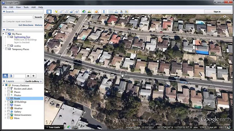Open the File menu
This screenshot has width=234, height=131.
click(x=5, y=7)
